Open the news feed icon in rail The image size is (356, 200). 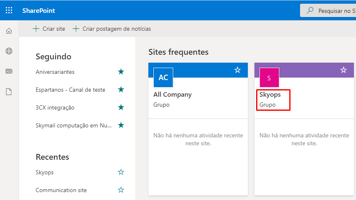pyautogui.click(x=9, y=71)
